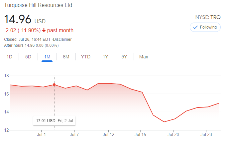
Task: Click the Jul 1 axis label
Action: pyautogui.click(x=41, y=134)
